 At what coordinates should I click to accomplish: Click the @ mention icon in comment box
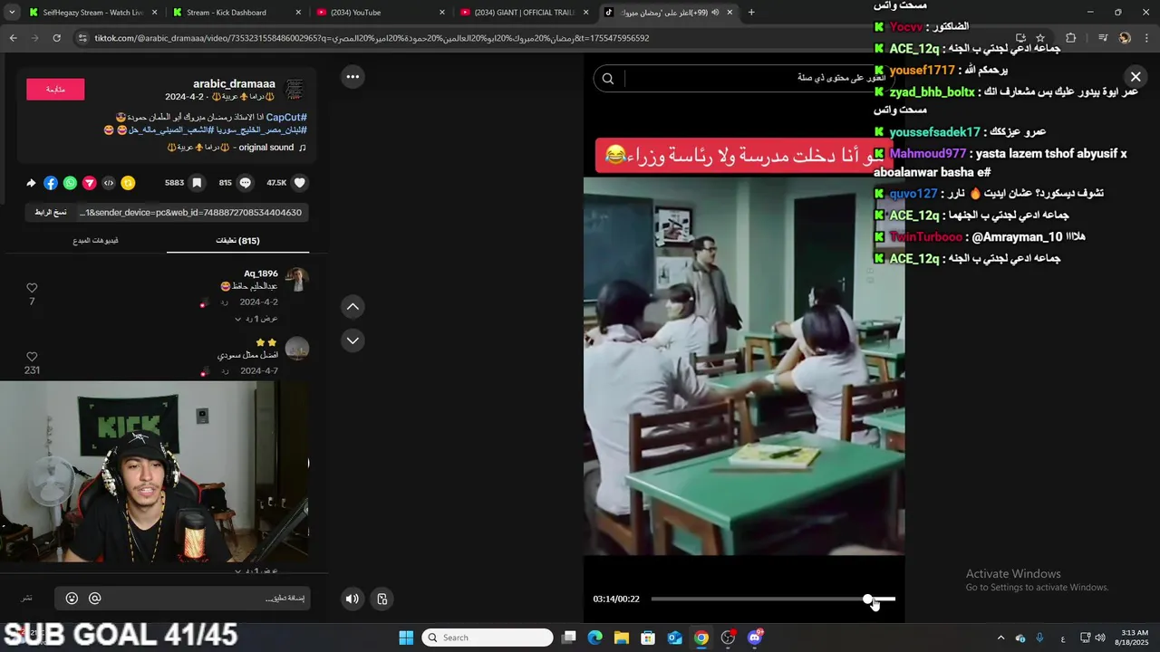[x=94, y=599]
